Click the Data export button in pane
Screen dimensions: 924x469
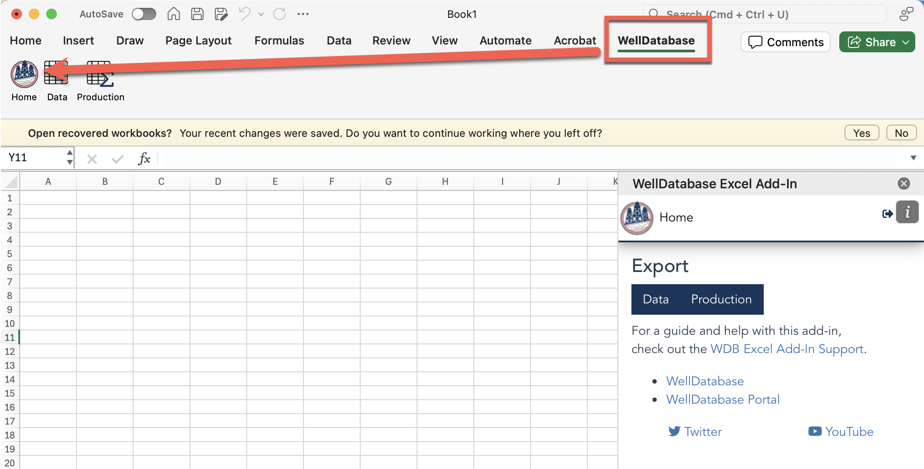point(655,299)
